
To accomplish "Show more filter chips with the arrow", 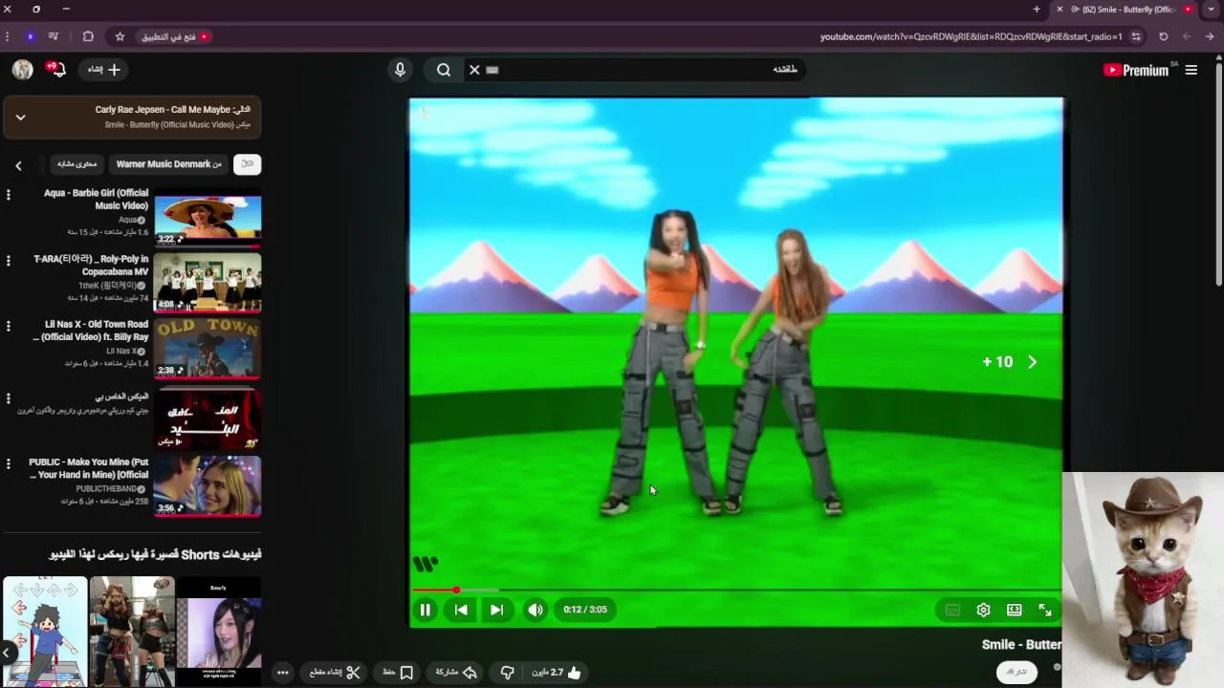I will [18, 165].
